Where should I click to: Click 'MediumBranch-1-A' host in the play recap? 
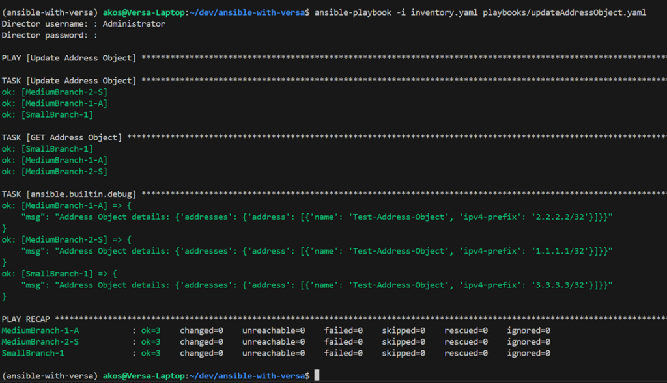40,330
